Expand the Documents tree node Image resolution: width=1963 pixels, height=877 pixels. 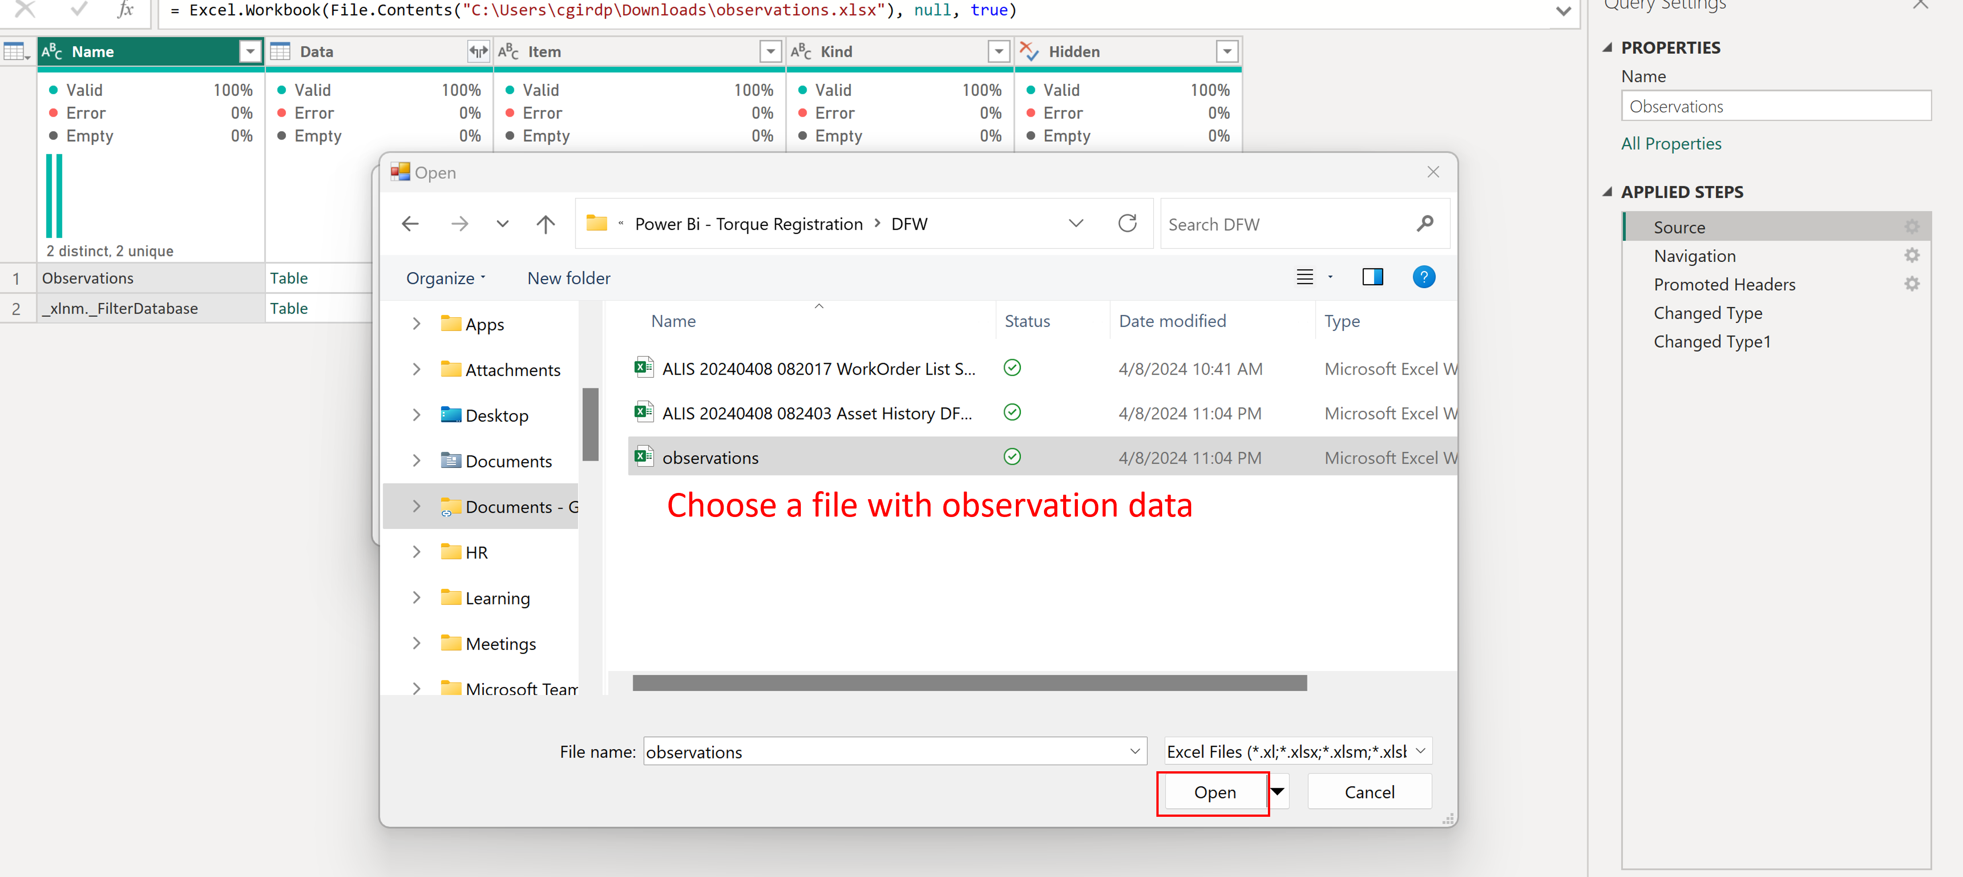coord(416,461)
